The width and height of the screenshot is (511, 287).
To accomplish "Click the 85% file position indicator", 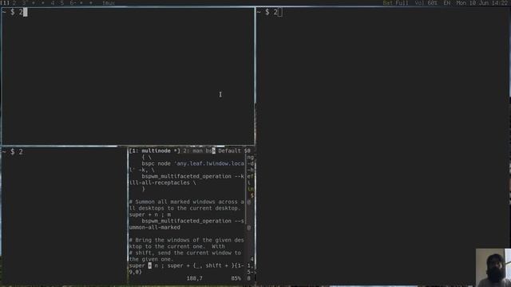I will pos(236,278).
